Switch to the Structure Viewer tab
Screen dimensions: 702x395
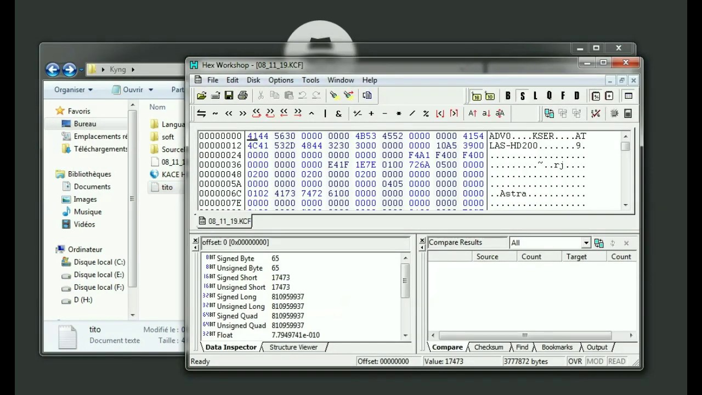tap(293, 347)
